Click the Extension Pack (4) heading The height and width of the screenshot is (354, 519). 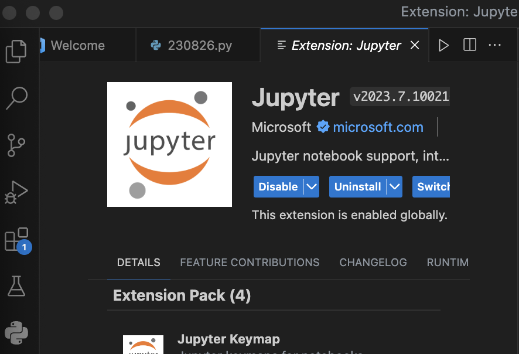pyautogui.click(x=182, y=295)
